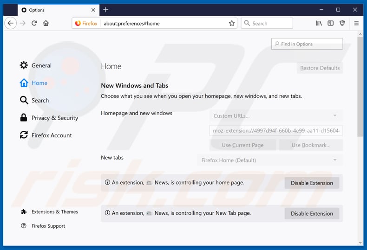The height and width of the screenshot is (250, 367).
Task: Bookmark this page with the star
Action: tap(232, 23)
